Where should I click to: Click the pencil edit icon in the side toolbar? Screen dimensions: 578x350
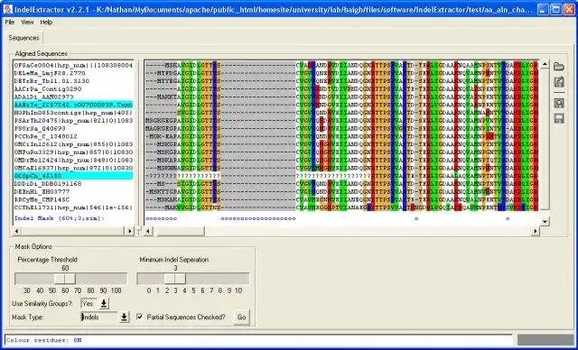coord(559,82)
